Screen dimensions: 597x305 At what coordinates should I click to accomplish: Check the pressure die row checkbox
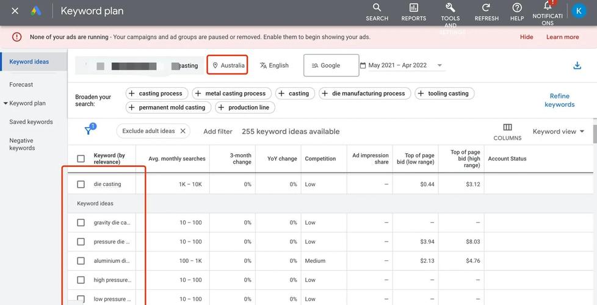point(81,242)
